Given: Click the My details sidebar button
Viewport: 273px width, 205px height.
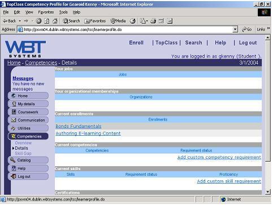Looking at the screenshot, I should (x=28, y=104).
